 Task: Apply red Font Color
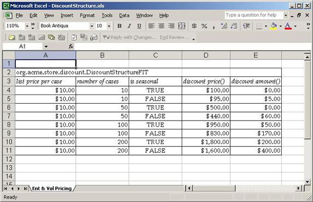click(288, 26)
